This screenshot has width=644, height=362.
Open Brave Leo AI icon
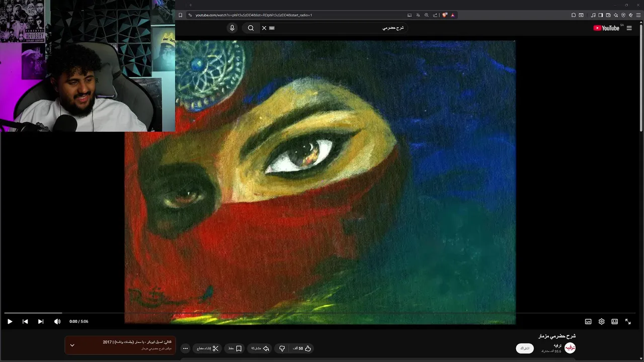616,15
